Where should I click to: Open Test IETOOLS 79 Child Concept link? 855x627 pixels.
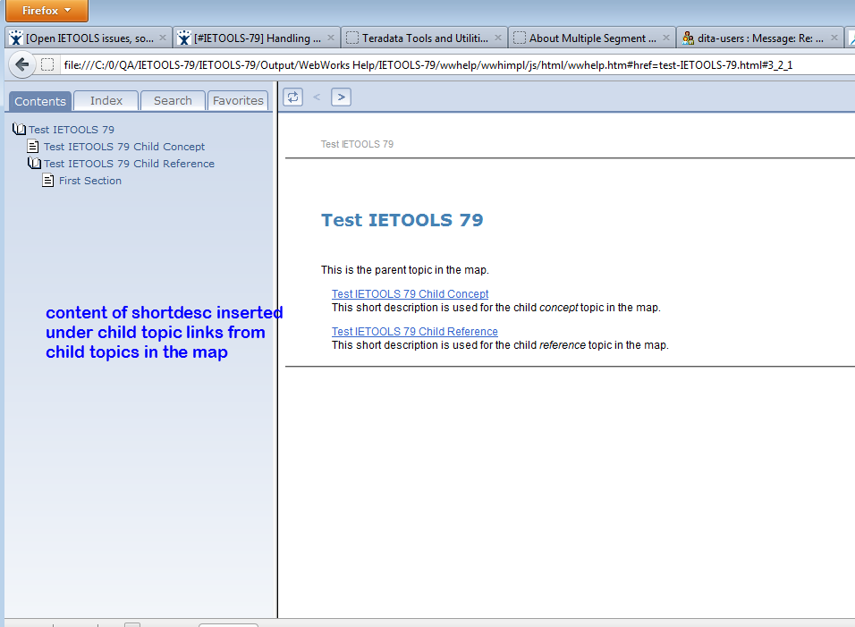click(410, 293)
